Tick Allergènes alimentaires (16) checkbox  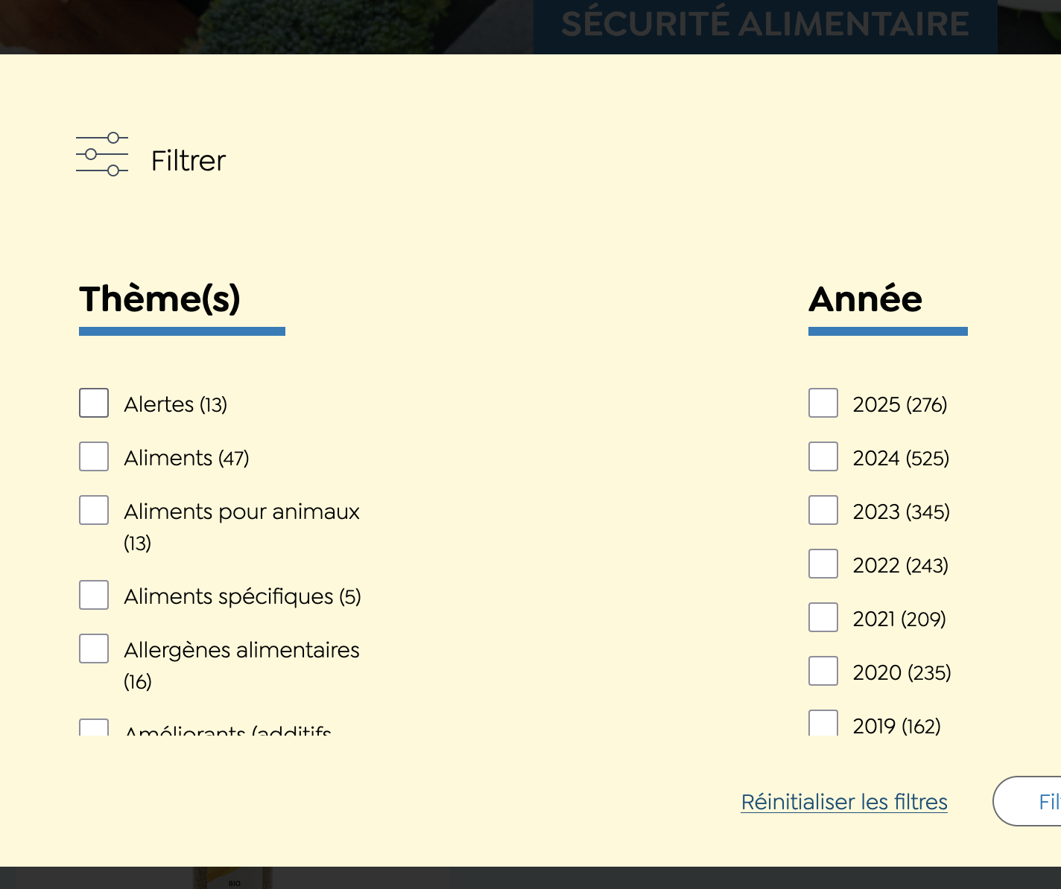(94, 649)
